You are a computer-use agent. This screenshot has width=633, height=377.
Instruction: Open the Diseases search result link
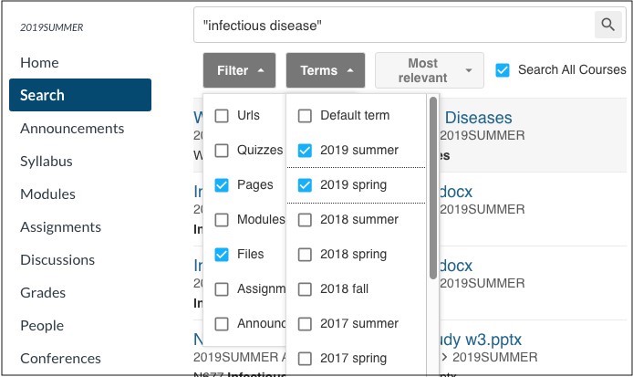(x=478, y=118)
